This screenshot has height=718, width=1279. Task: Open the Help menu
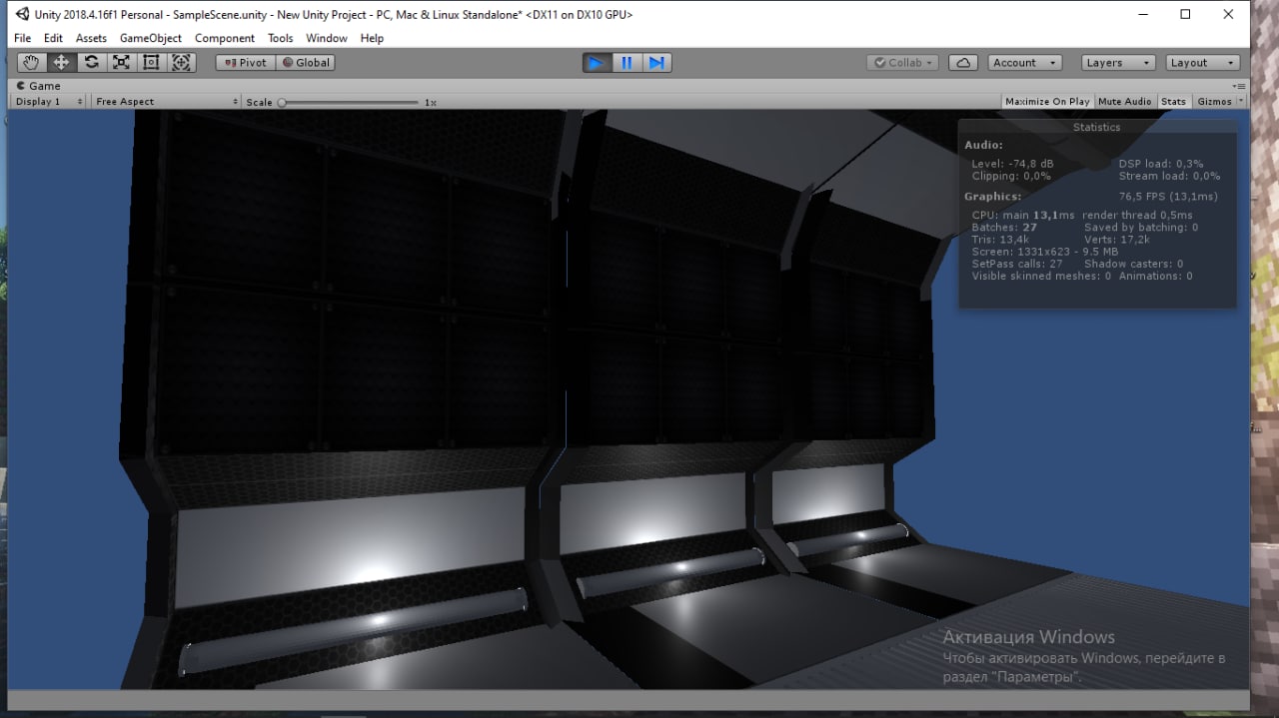372,38
